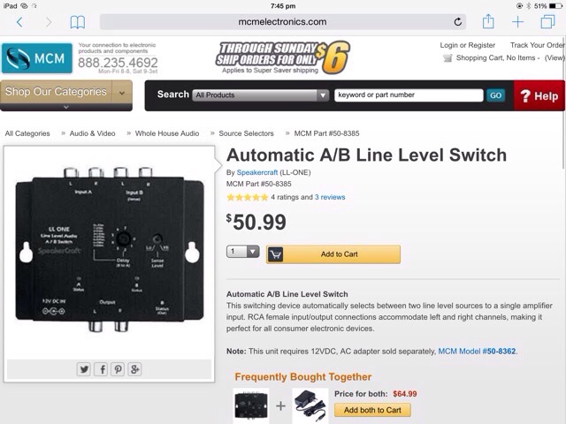Share product on Google Plus icon
The width and height of the screenshot is (566, 424).
[x=134, y=369]
